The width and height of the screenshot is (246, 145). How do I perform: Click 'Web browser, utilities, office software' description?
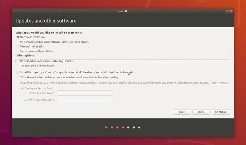click(x=54, y=42)
